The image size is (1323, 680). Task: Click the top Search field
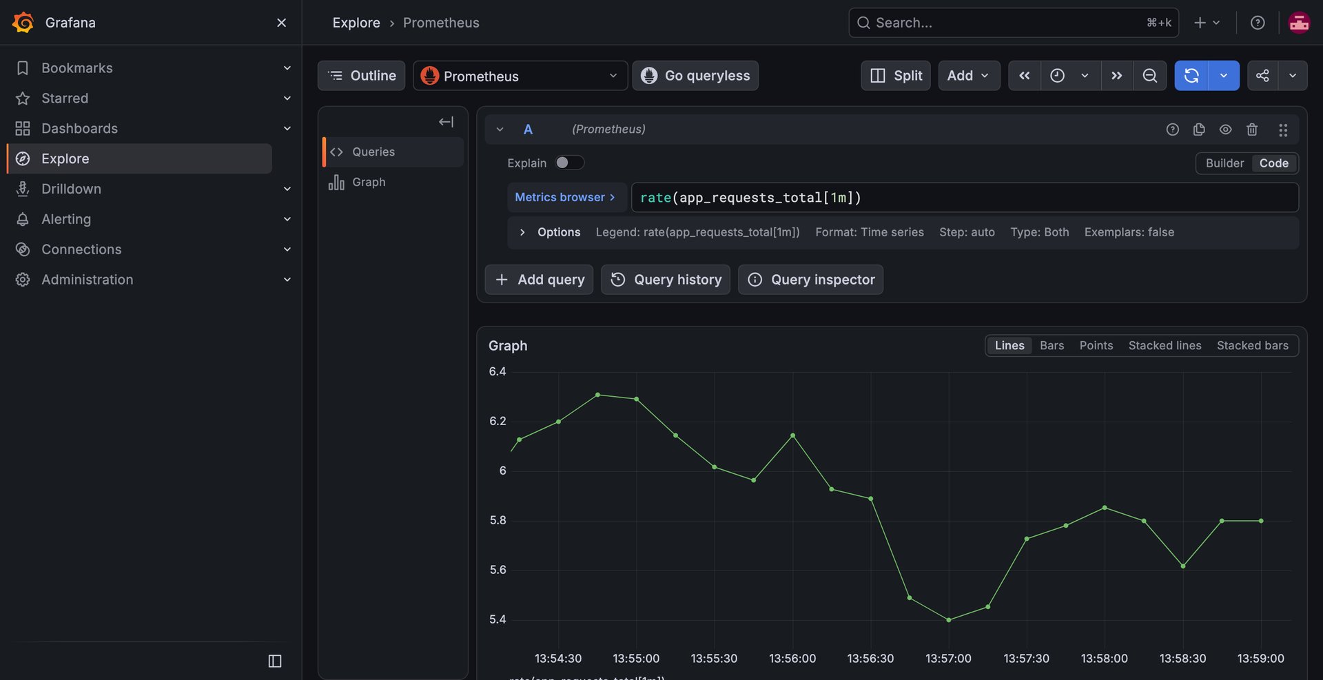click(1014, 23)
